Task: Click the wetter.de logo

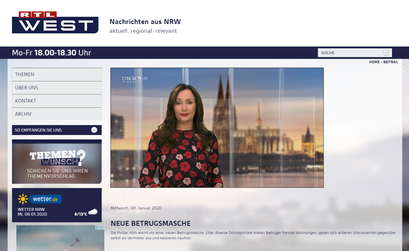Action: point(40,199)
